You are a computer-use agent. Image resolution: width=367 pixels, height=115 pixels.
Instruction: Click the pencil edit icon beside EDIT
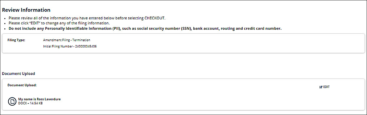coord(321,87)
